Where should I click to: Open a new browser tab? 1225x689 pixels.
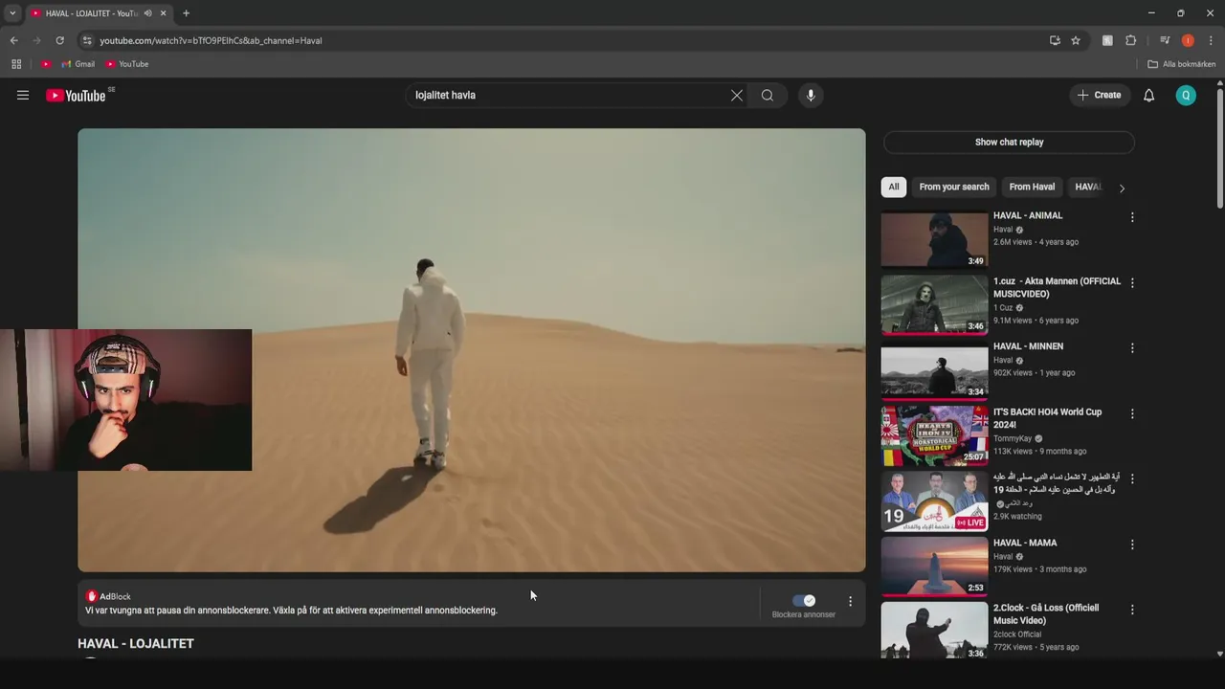pos(186,13)
